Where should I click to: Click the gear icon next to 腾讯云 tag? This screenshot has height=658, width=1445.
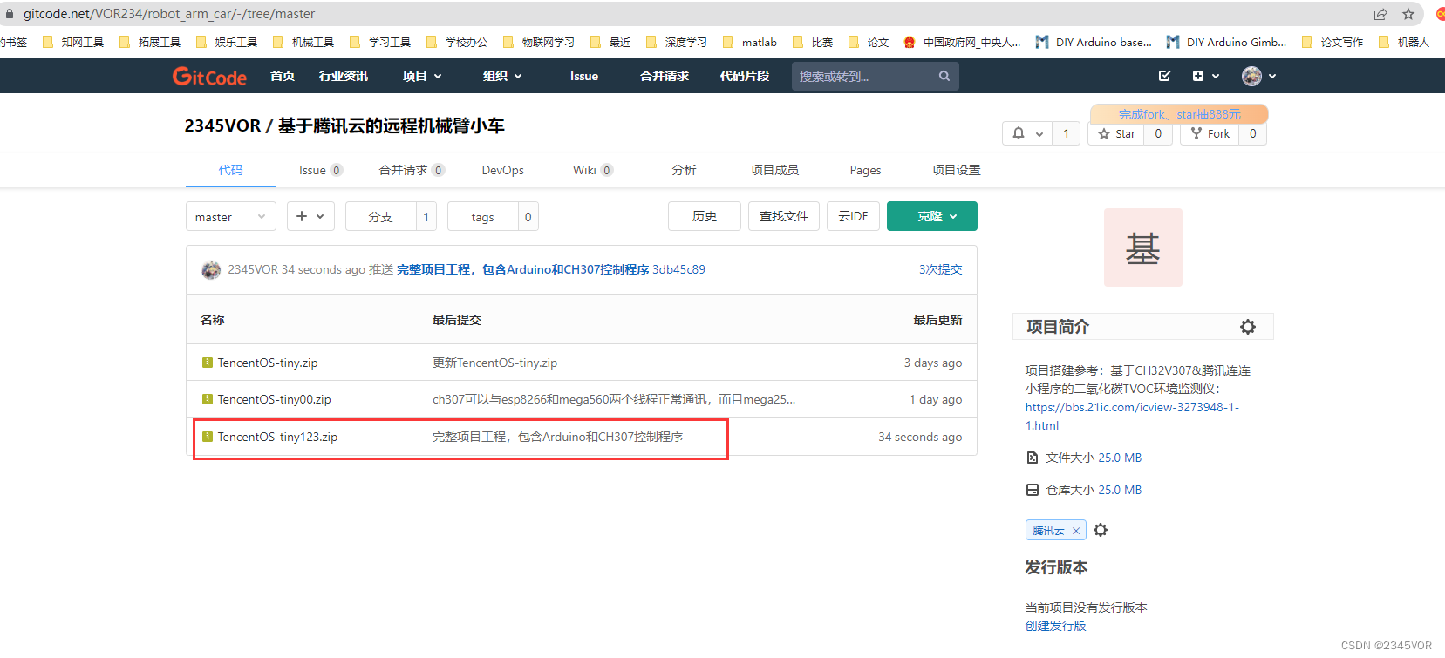(1101, 530)
